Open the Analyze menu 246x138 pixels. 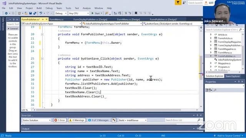pyautogui.click(x=86, y=8)
